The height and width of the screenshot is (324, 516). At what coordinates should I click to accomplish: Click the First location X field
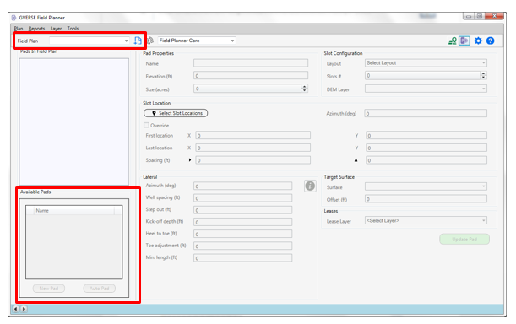pyautogui.click(x=253, y=135)
